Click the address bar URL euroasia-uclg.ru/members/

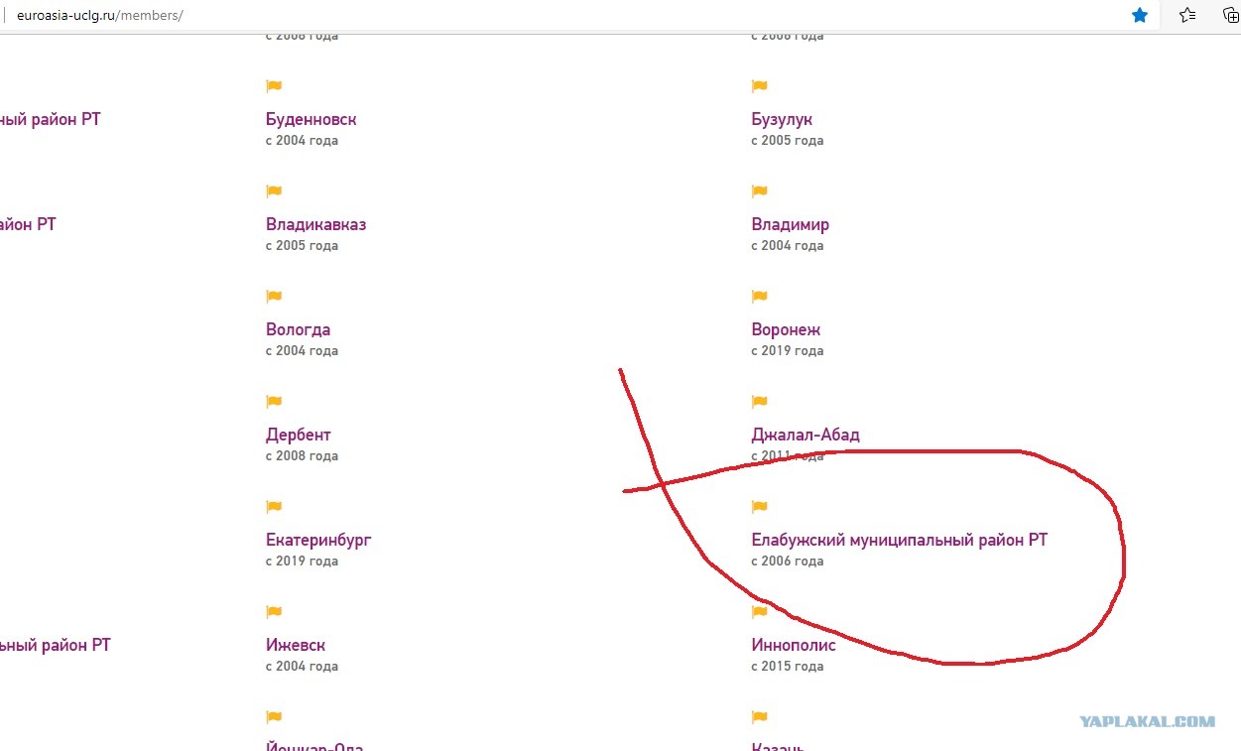tap(99, 16)
